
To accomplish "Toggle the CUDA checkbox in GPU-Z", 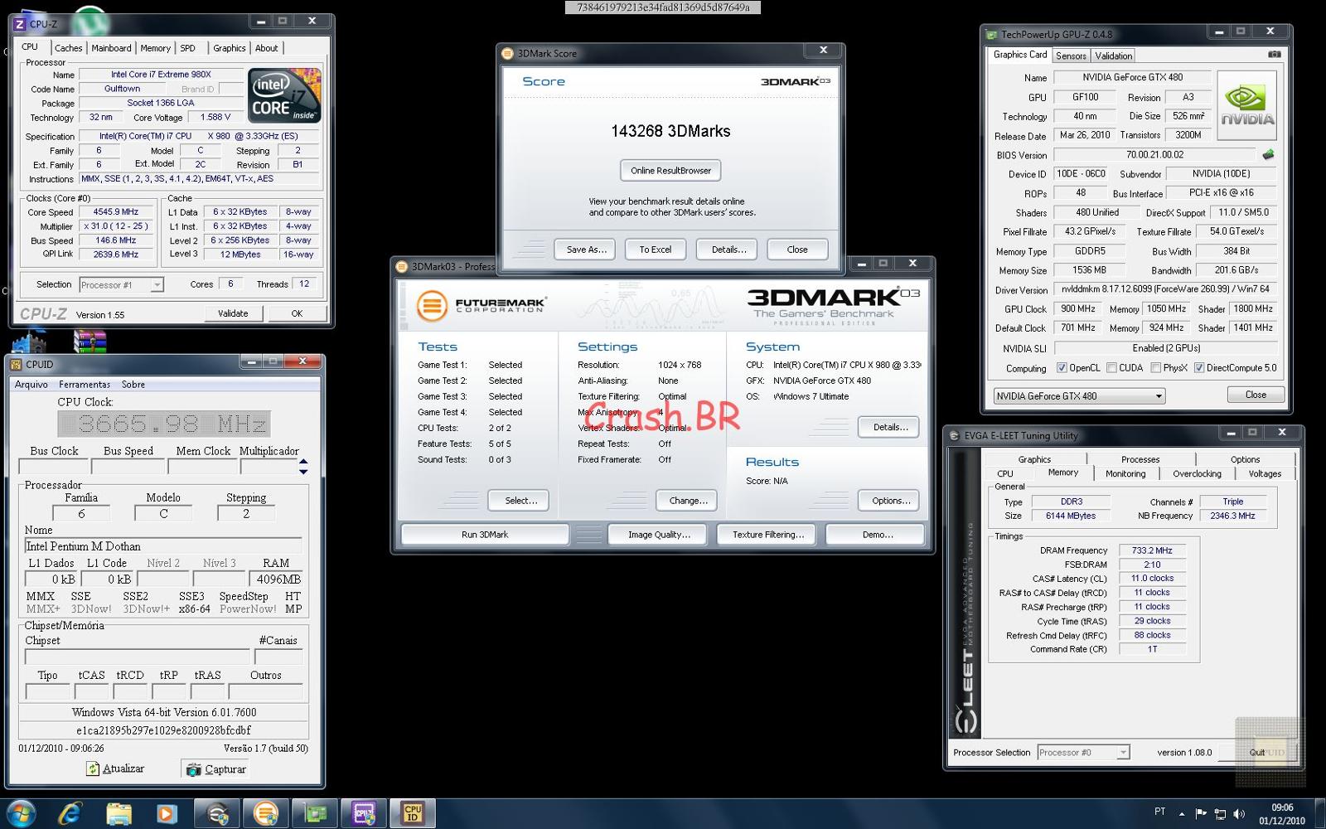I will click(1111, 368).
